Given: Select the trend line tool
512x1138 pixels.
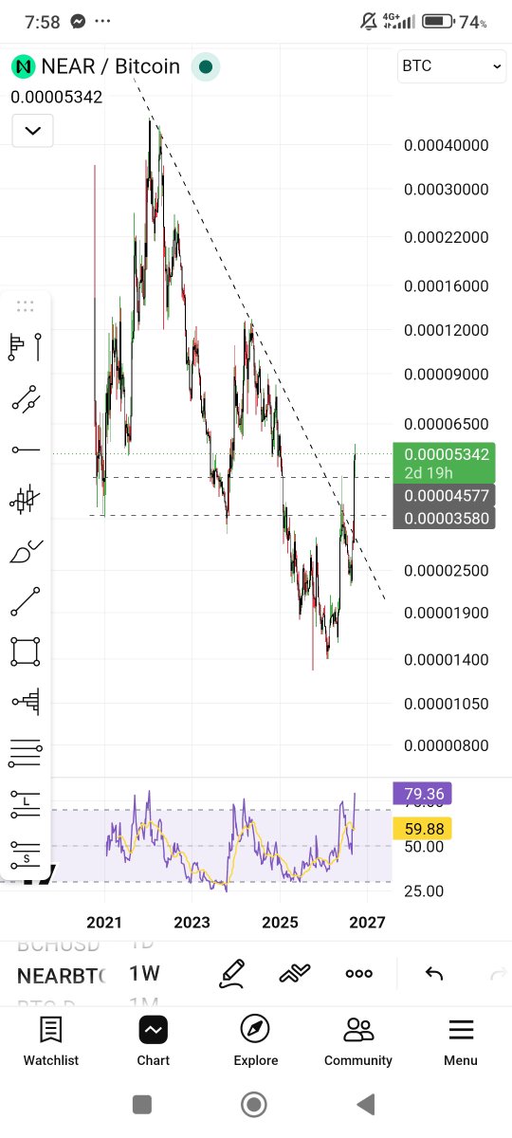Looking at the screenshot, I should pyautogui.click(x=26, y=601).
